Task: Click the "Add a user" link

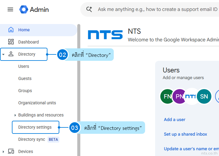Action: 175,120
